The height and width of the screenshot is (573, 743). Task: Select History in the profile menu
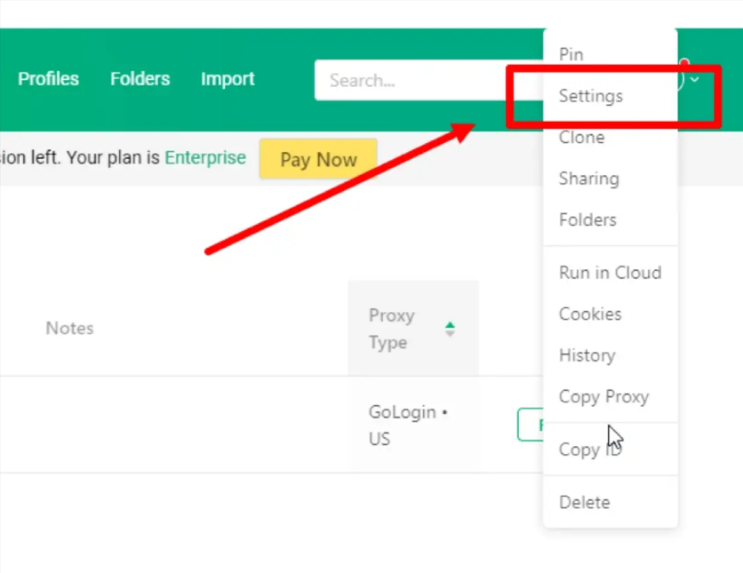tap(587, 355)
